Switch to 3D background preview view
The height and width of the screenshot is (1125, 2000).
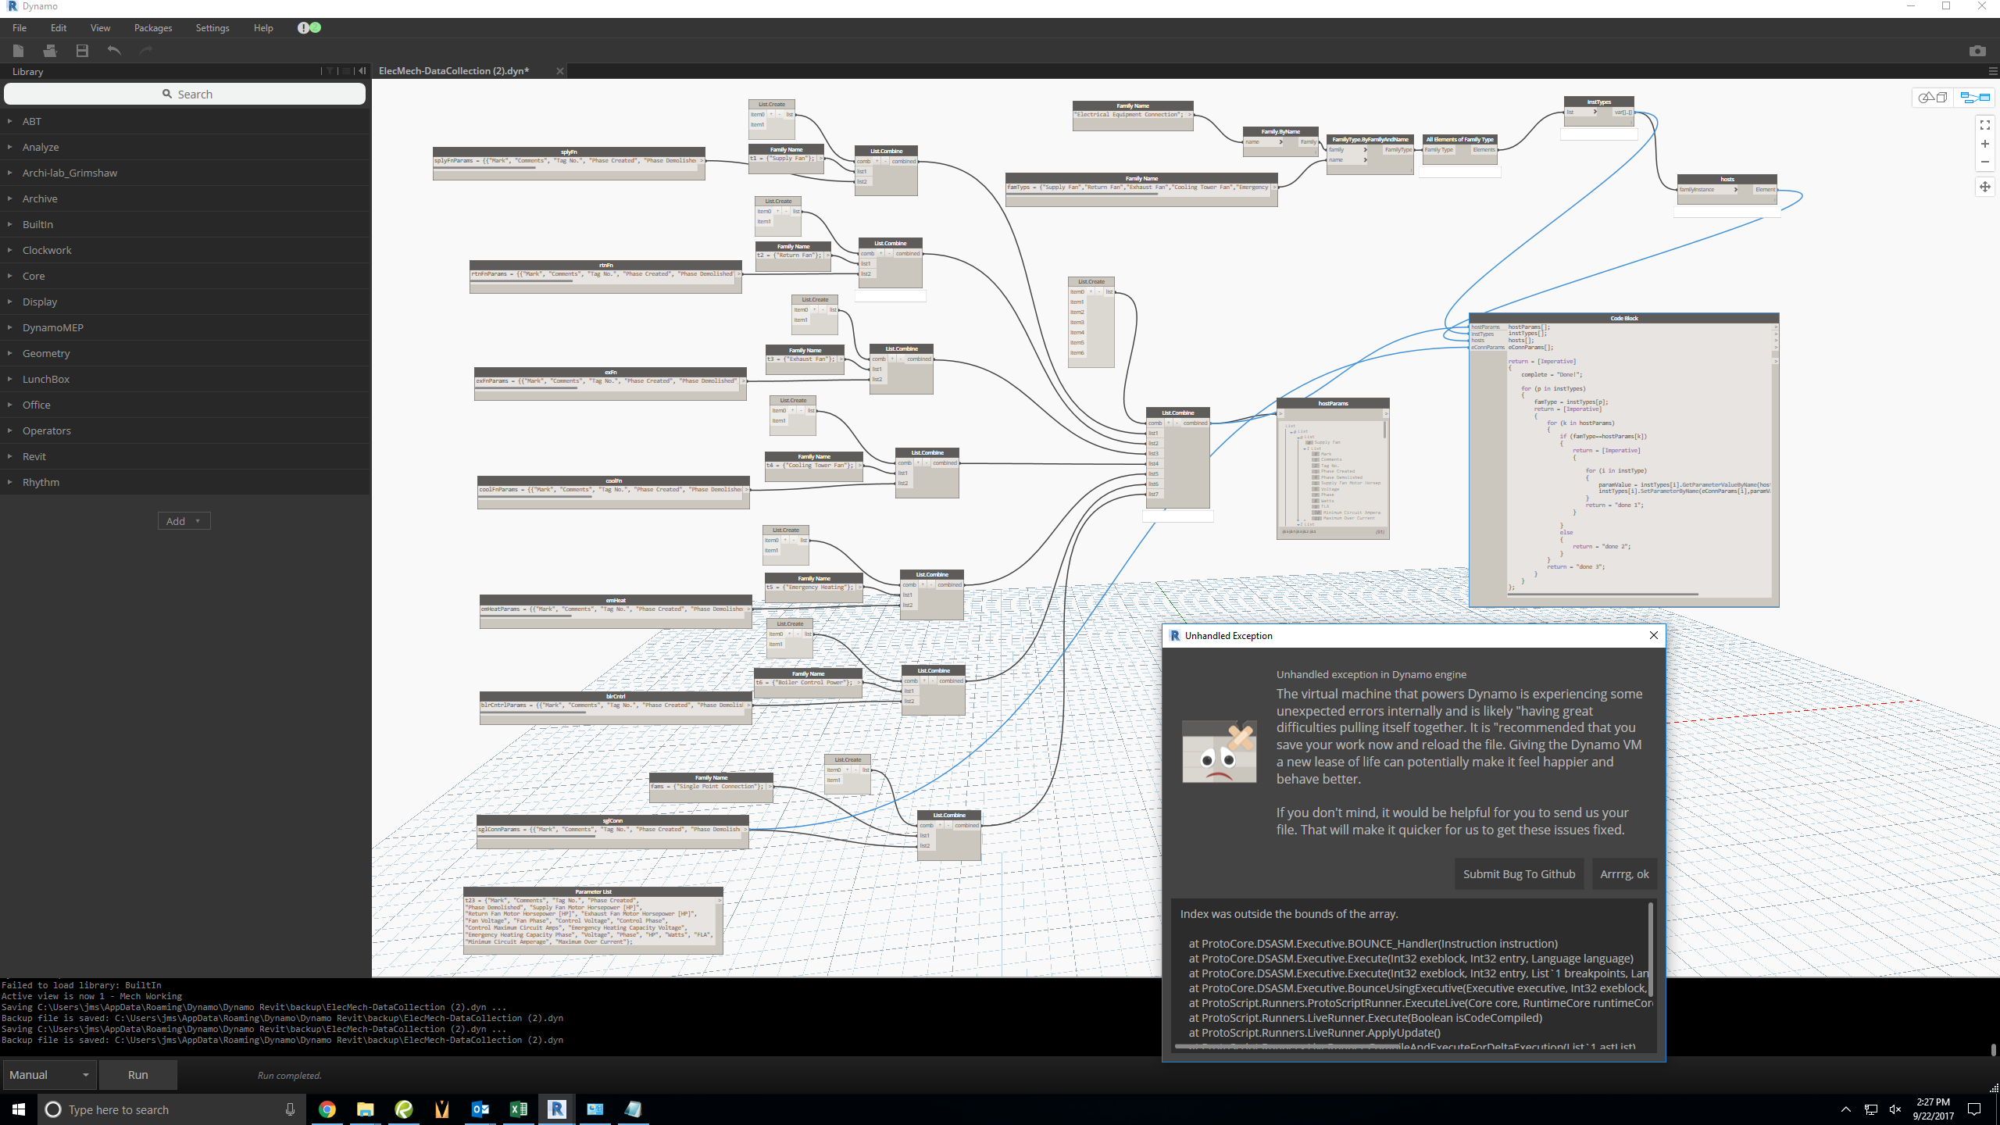tap(1934, 98)
